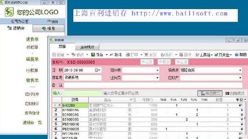248x139 pixels.
Task: Open the 业务员 salesperson dropdown
Action: (157, 78)
